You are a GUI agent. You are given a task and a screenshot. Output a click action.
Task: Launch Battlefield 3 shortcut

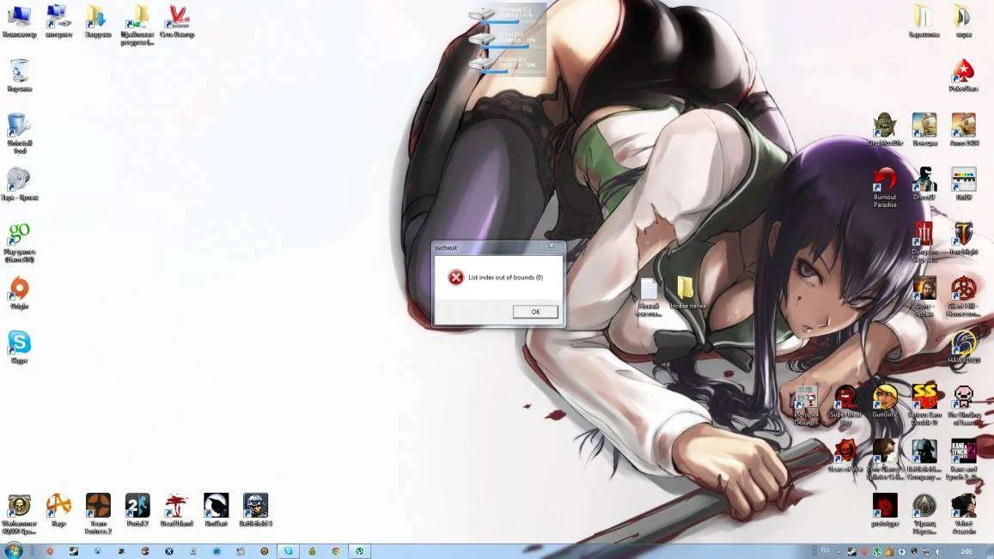click(x=255, y=509)
